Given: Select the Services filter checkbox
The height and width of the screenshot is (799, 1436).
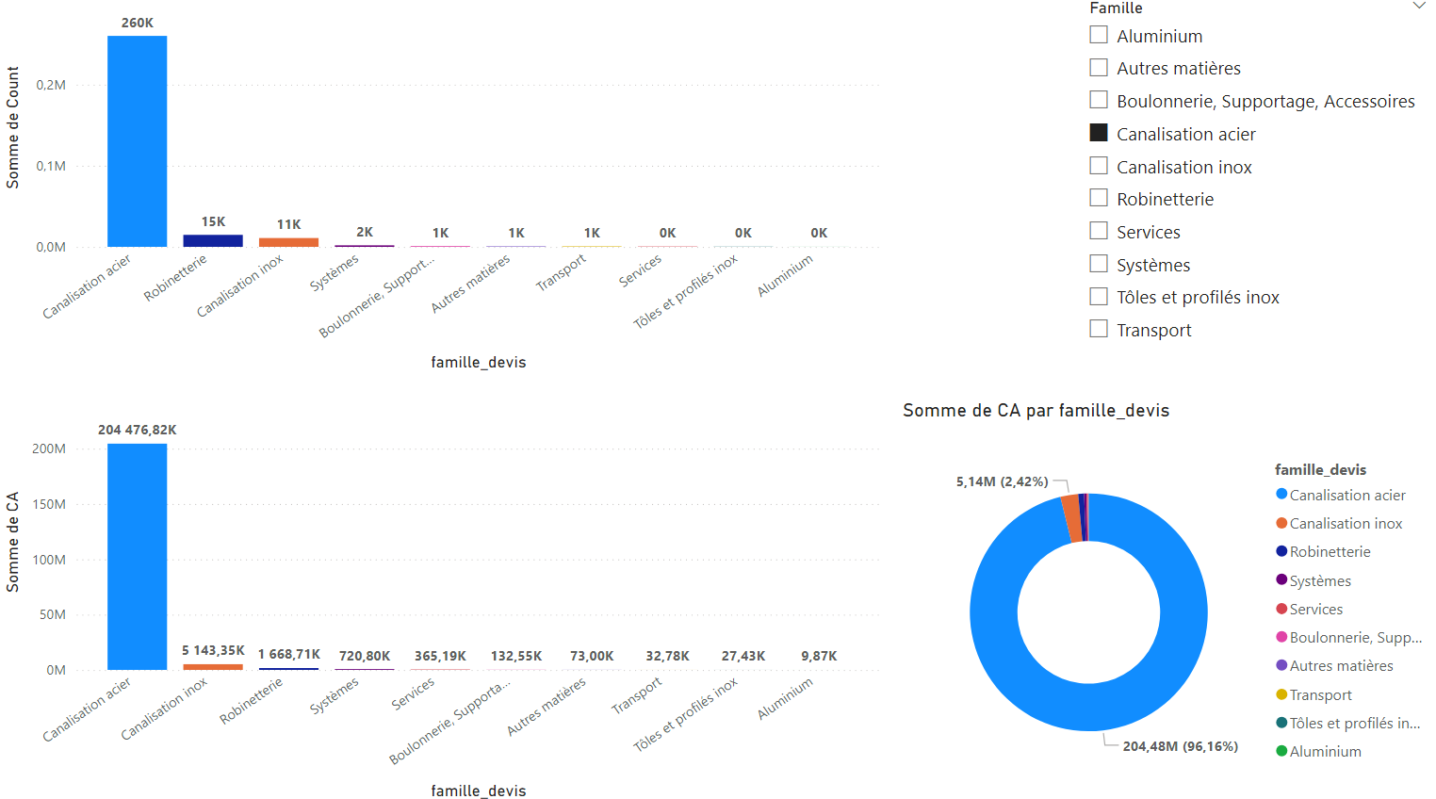Looking at the screenshot, I should click(x=1098, y=231).
